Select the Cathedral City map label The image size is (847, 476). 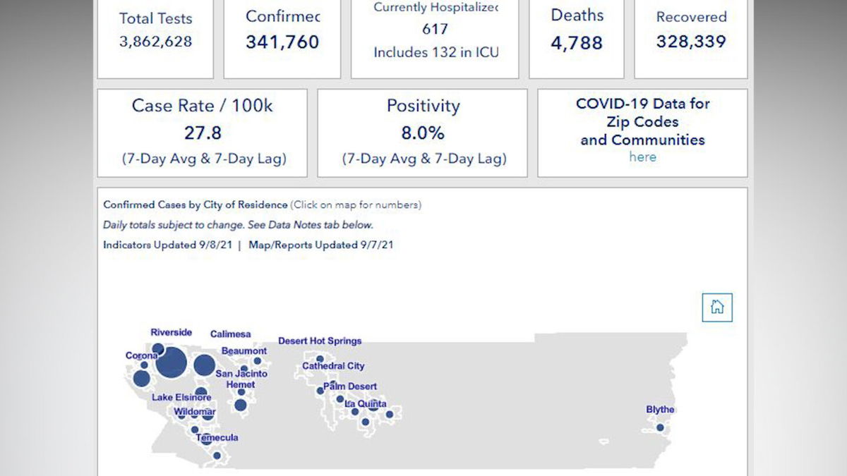tap(333, 367)
